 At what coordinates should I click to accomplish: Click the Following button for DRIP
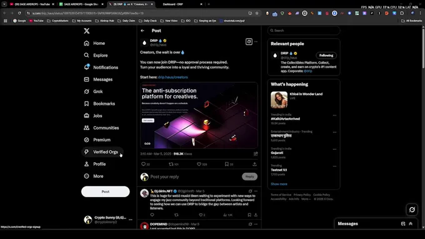pyautogui.click(x=326, y=56)
